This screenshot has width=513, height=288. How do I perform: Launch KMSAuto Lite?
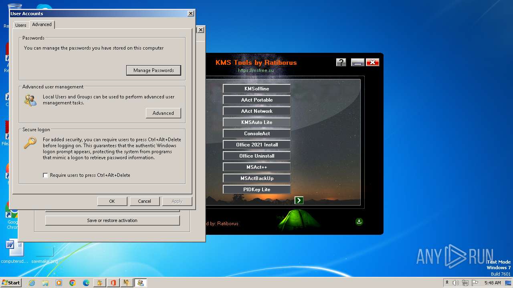(x=256, y=122)
